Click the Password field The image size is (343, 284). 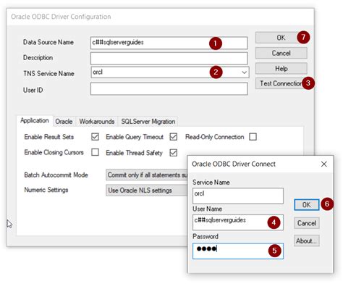click(x=238, y=251)
